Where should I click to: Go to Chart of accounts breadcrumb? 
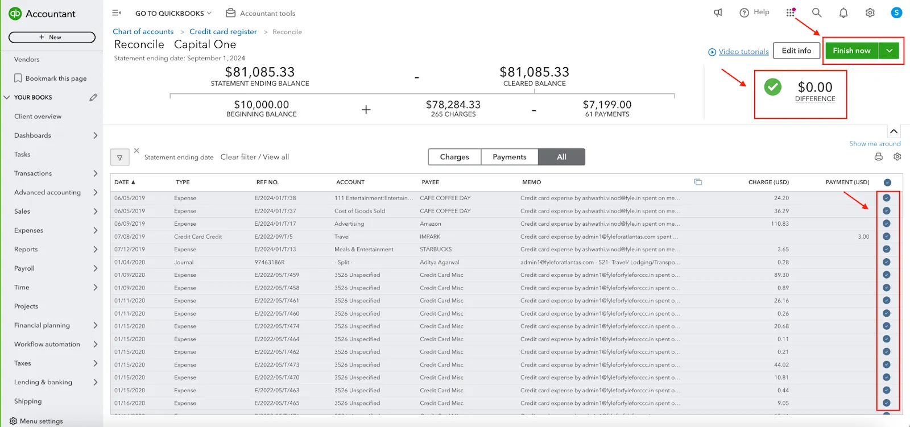pos(143,32)
